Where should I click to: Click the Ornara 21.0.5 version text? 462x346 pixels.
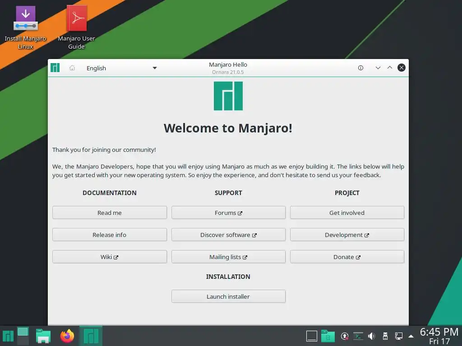[x=228, y=72]
